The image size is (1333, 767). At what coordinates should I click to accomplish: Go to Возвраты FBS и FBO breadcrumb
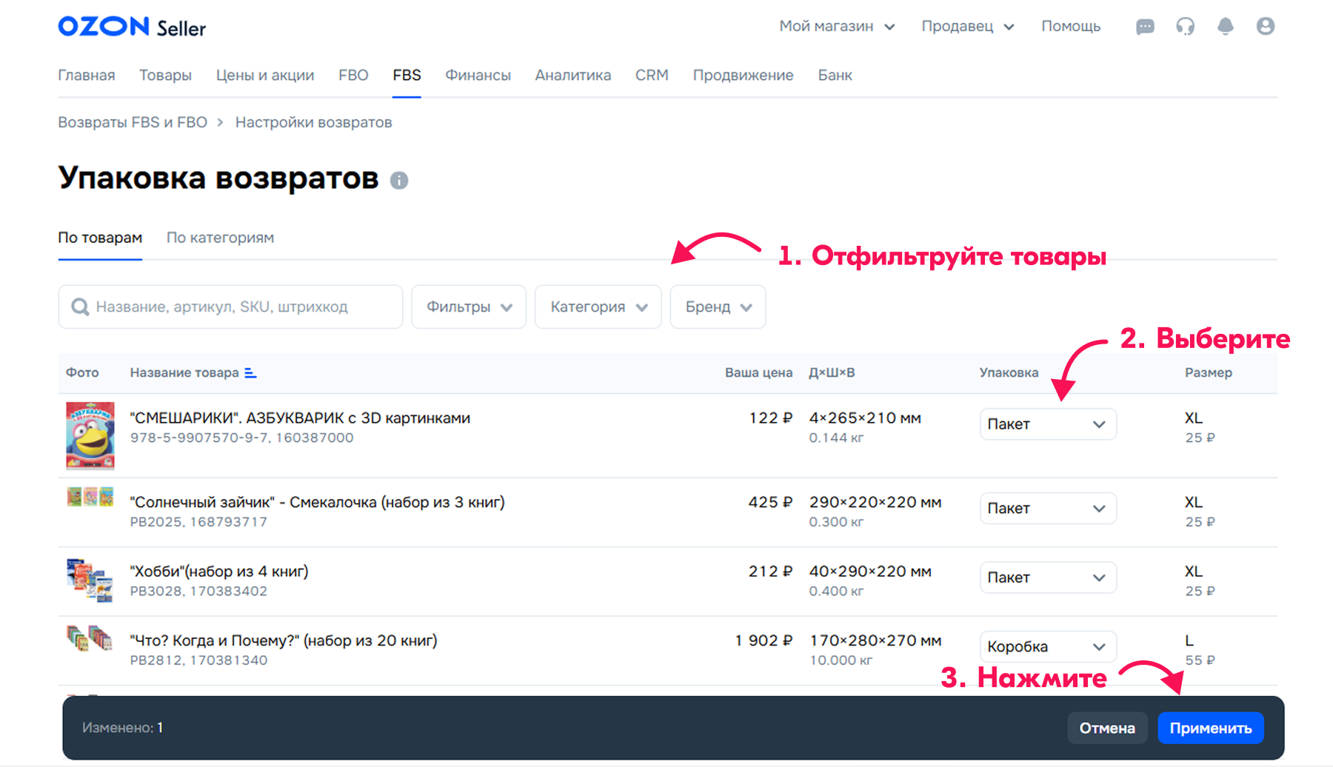[x=133, y=122]
